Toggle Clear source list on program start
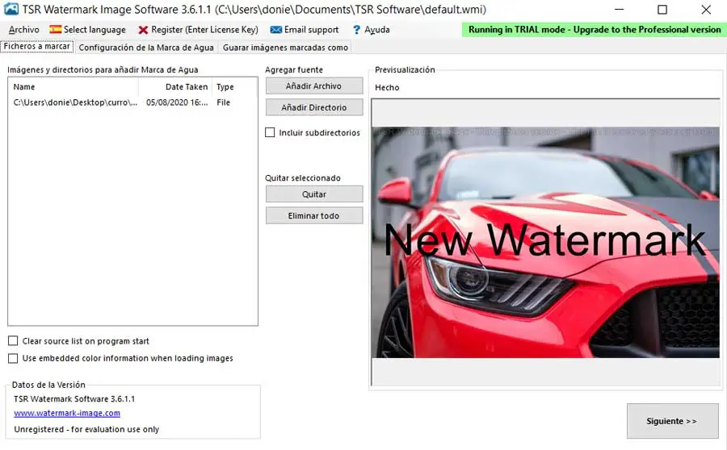Viewport: 727px width, 450px height. coord(13,341)
